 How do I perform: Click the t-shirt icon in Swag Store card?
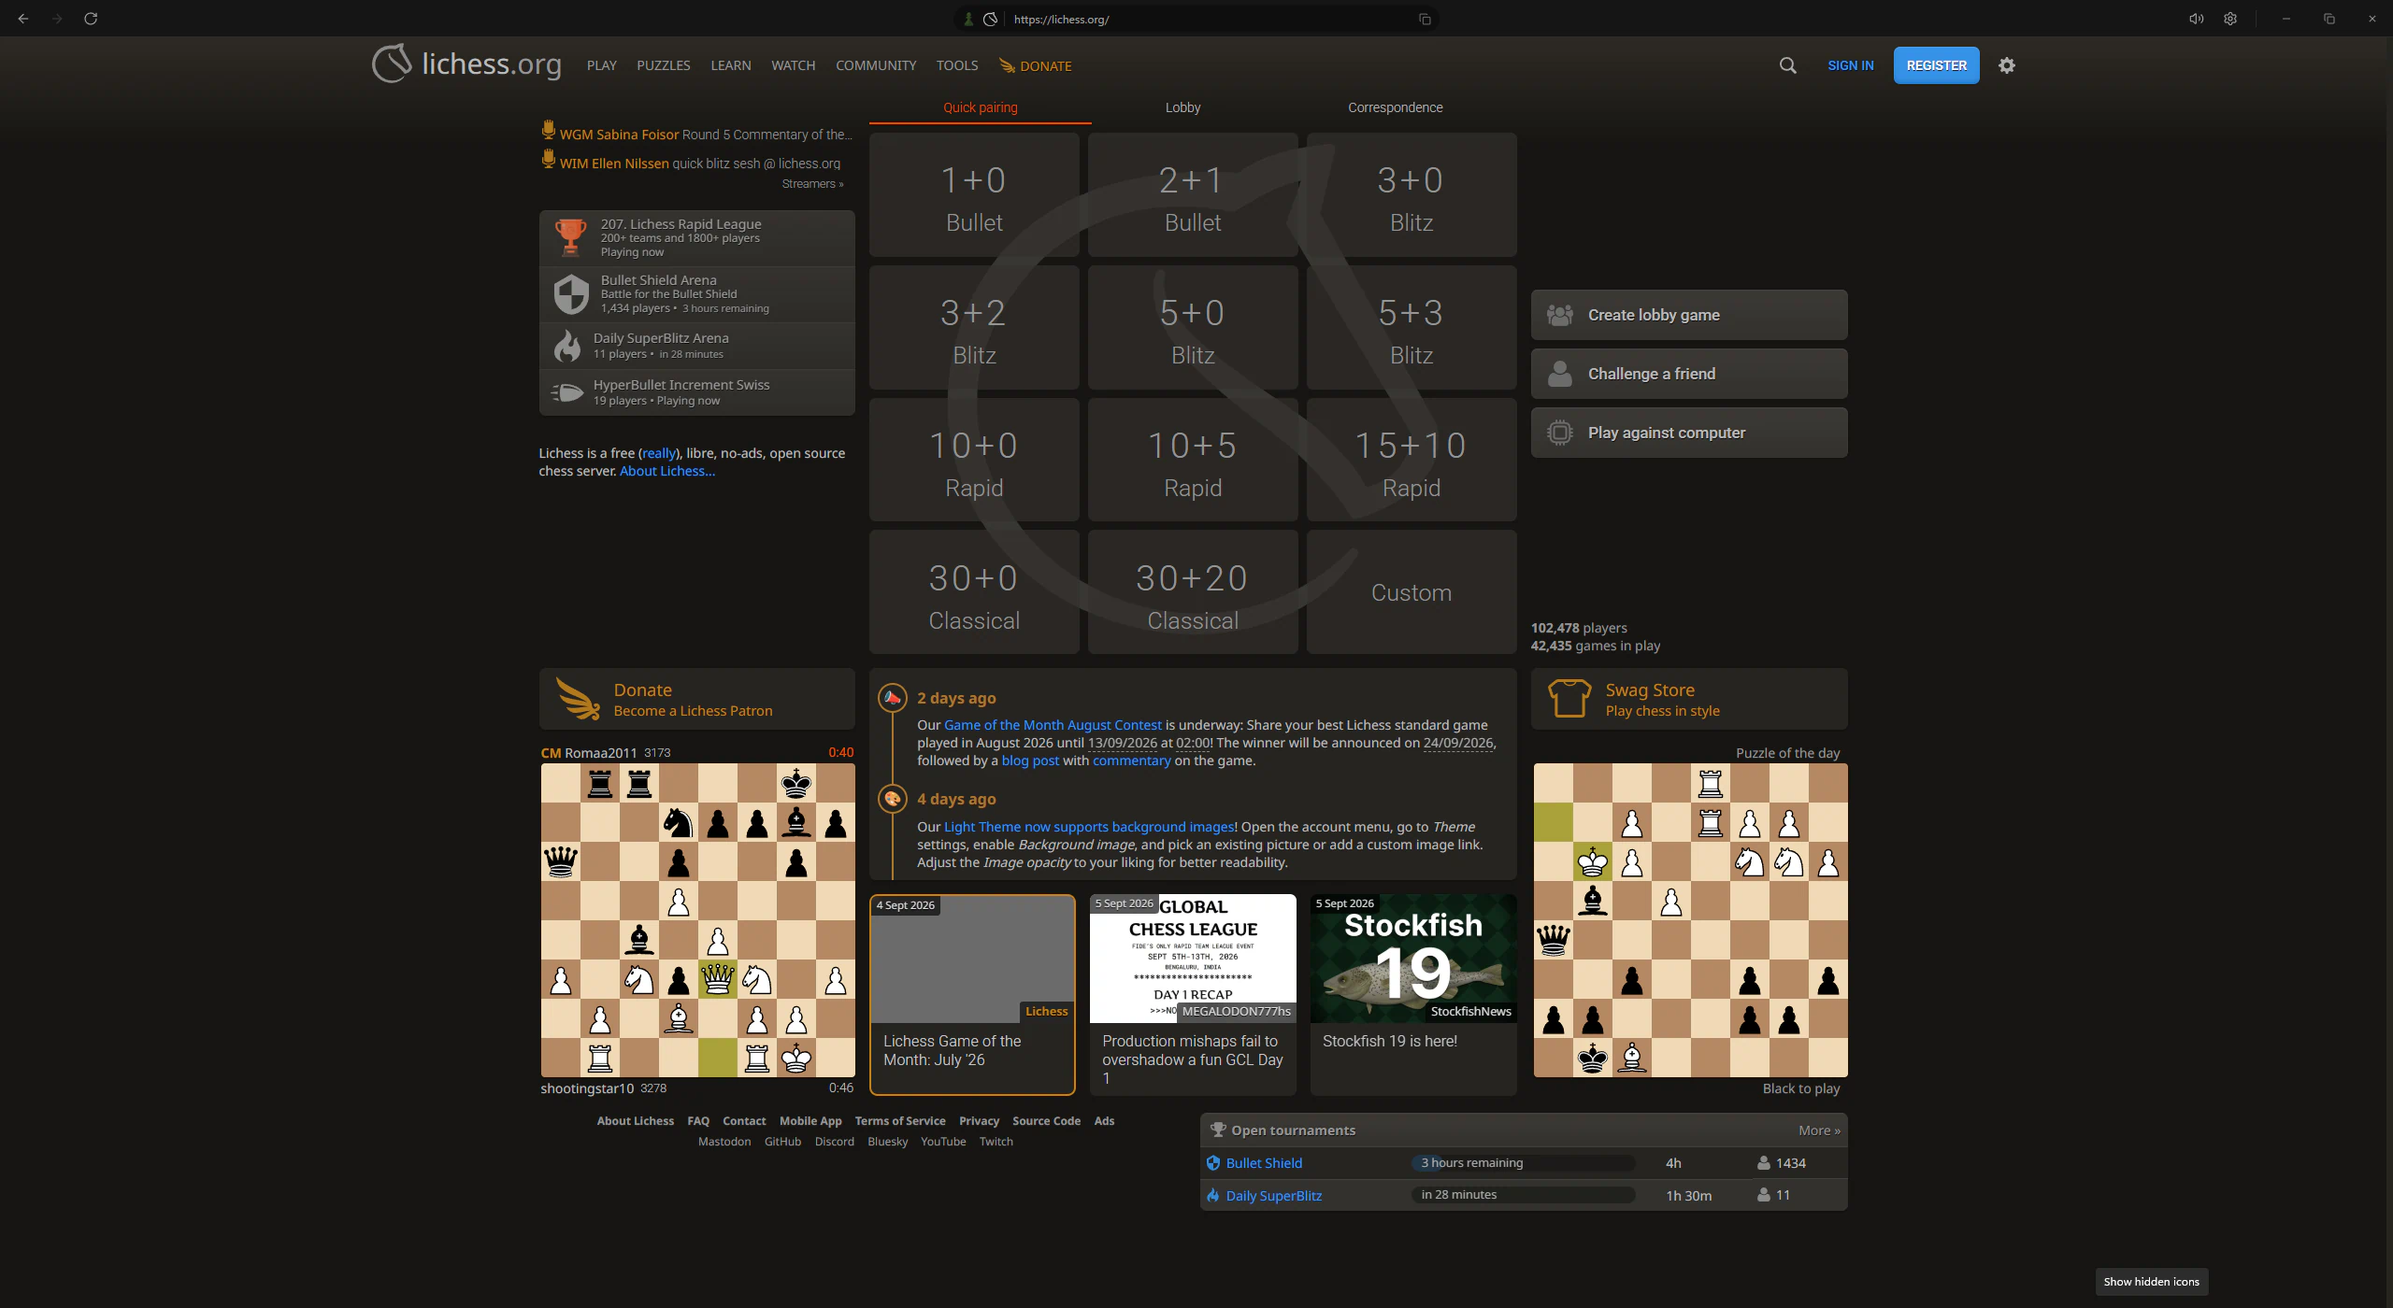[x=1569, y=698]
